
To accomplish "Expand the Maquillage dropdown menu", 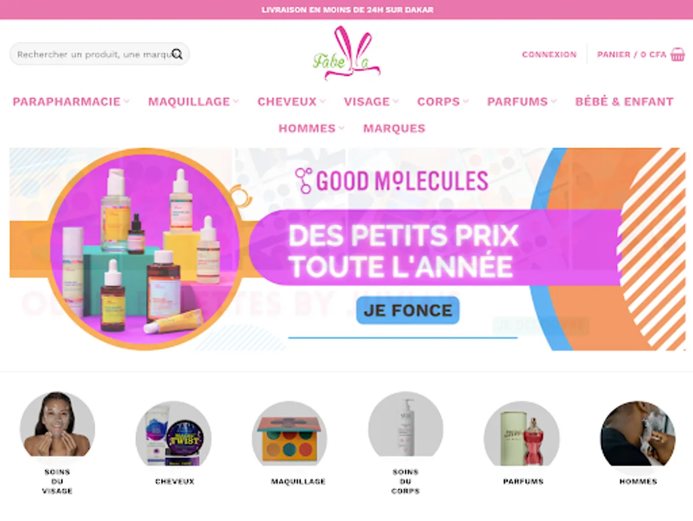I will [x=193, y=102].
